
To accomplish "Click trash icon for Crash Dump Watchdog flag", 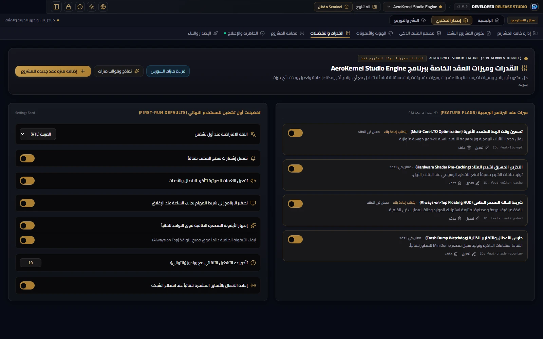I will [456, 254].
